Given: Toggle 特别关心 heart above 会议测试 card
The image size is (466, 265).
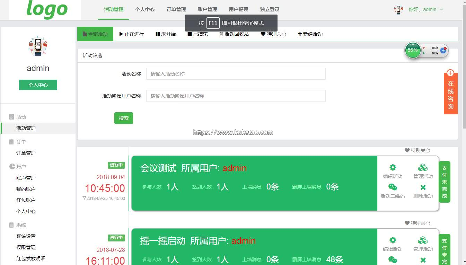Looking at the screenshot, I should click(x=407, y=150).
